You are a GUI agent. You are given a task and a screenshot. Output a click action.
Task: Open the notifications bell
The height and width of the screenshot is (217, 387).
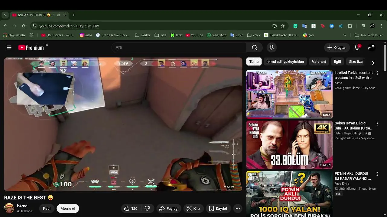click(x=357, y=47)
